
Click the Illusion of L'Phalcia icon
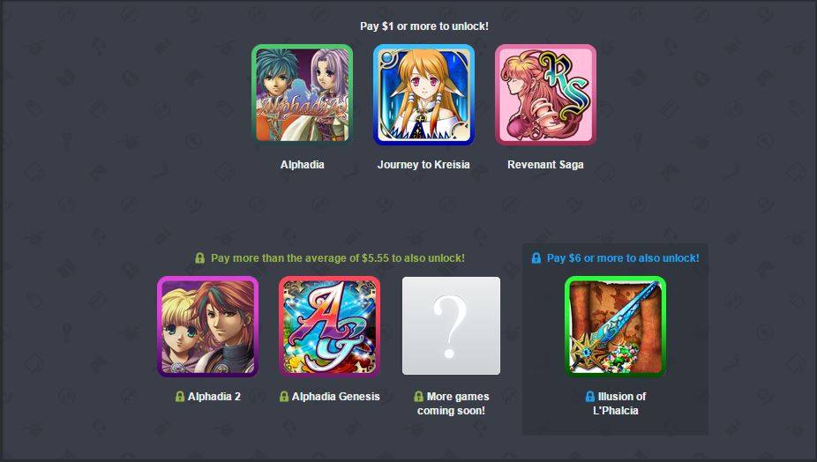point(615,326)
